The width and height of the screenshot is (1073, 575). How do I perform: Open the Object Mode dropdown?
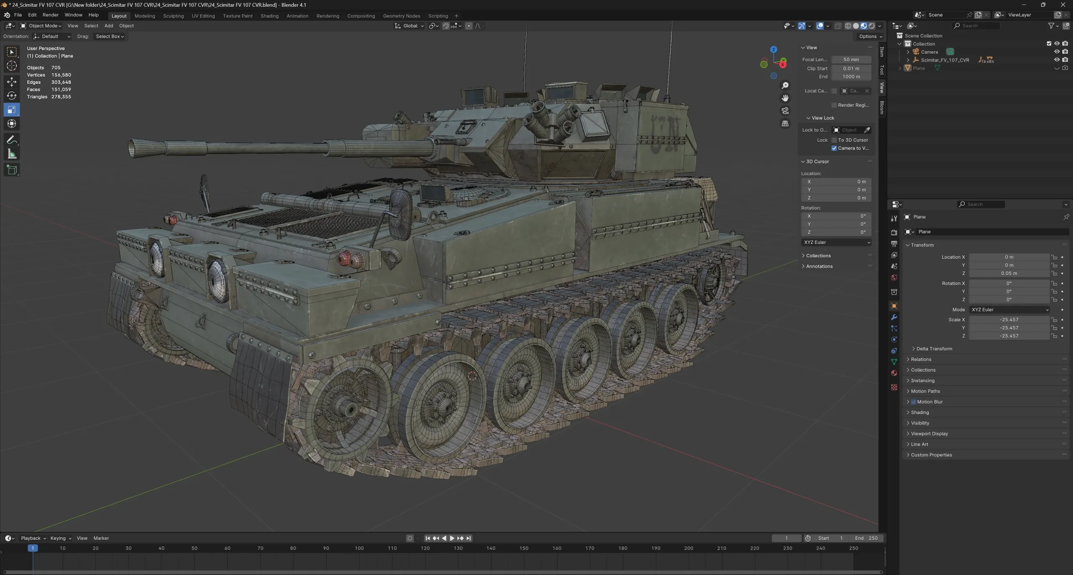coord(41,26)
